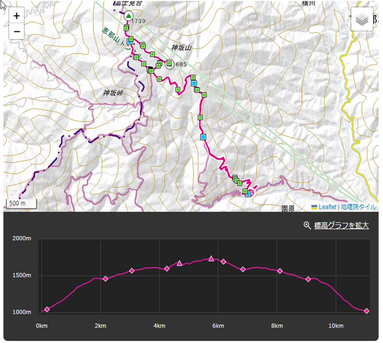Zoom in on the map
The width and height of the screenshot is (383, 343).
tap(17, 16)
